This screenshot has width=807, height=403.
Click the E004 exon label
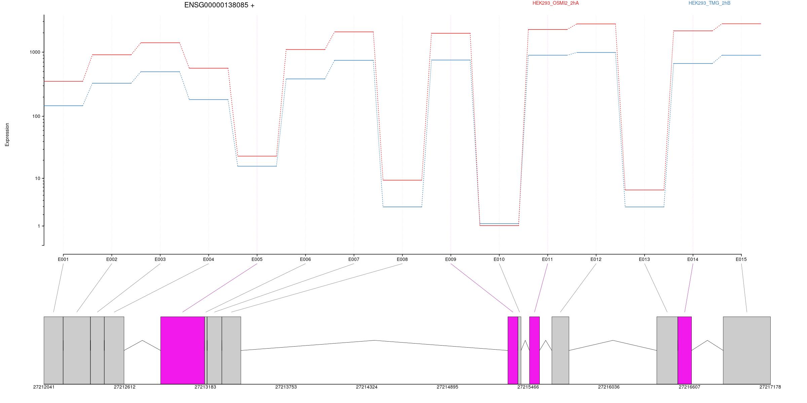click(x=208, y=259)
